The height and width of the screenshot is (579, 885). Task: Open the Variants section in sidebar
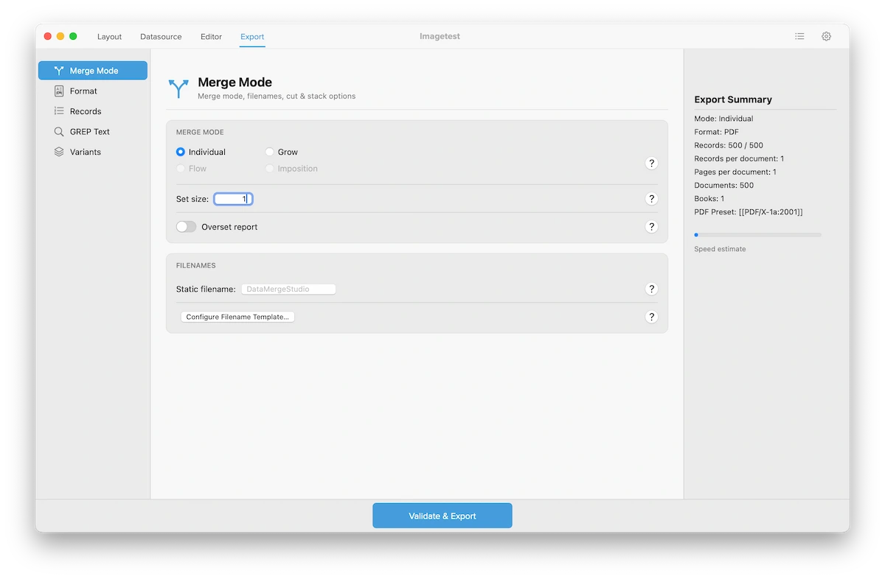[93, 152]
